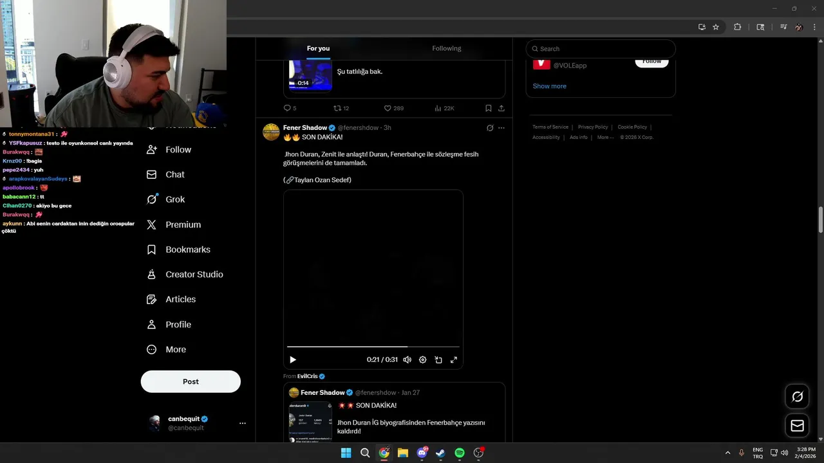The width and height of the screenshot is (824, 463).
Task: Bookmark the Şu tatlılığa bak post
Action: tap(489, 108)
